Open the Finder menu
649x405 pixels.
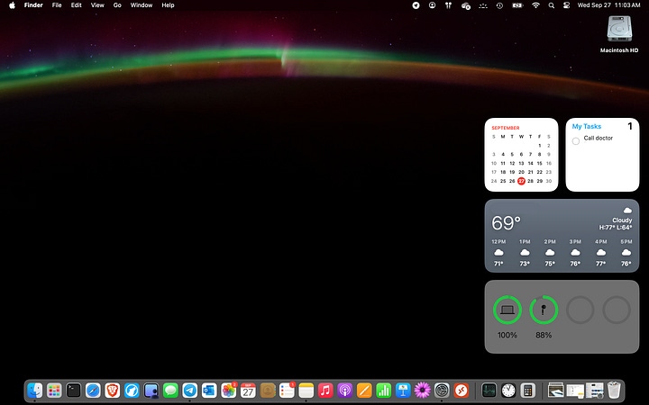(x=33, y=5)
